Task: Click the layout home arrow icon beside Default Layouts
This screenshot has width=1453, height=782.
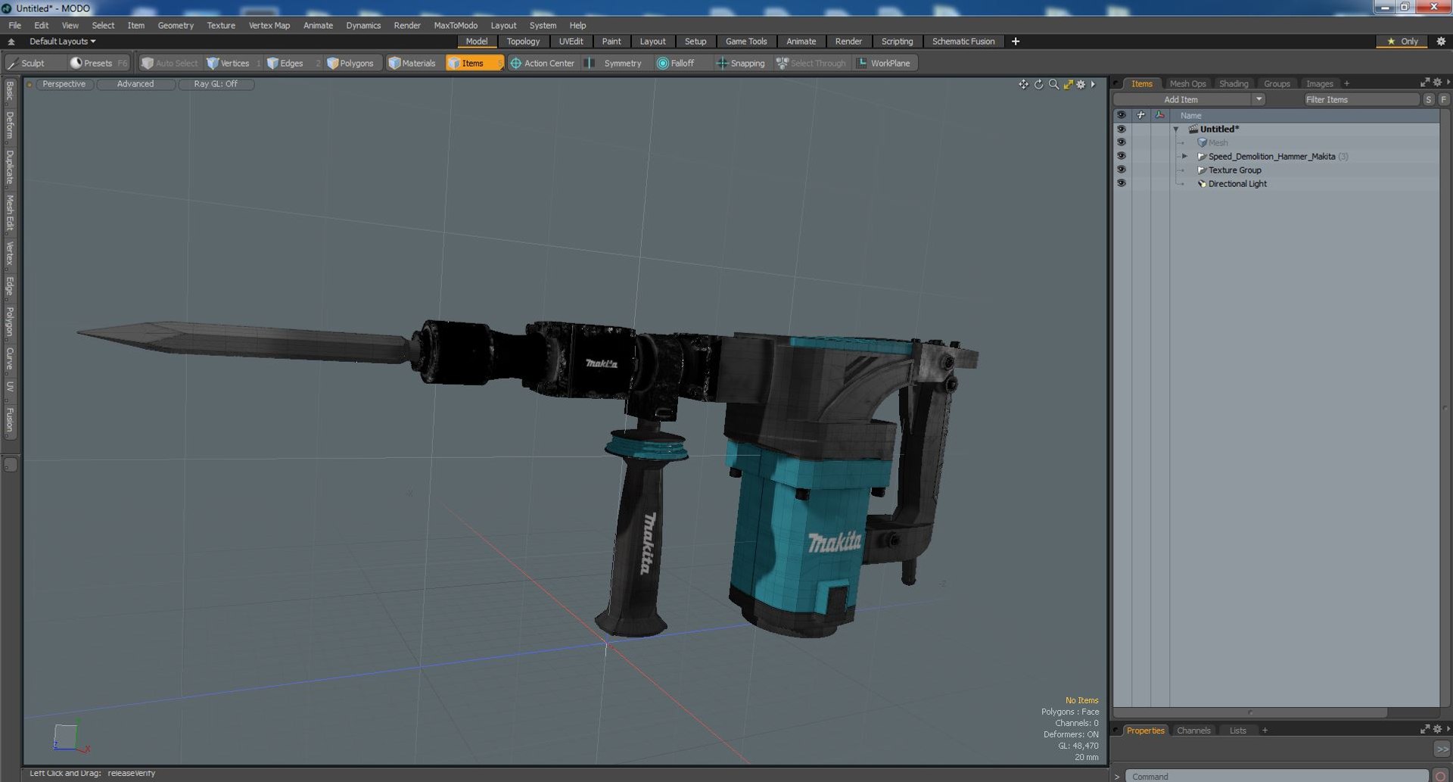Action: pos(11,41)
